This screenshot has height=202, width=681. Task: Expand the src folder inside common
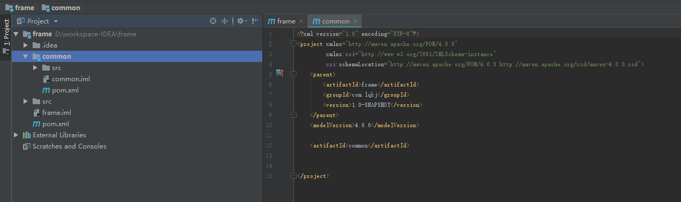click(35, 67)
